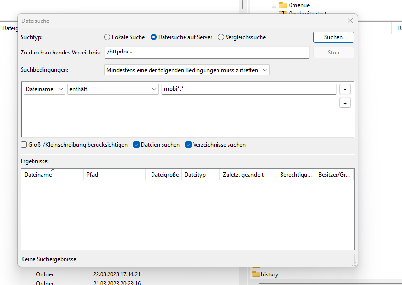Open the Suchbedingungen dropdown

[187, 70]
